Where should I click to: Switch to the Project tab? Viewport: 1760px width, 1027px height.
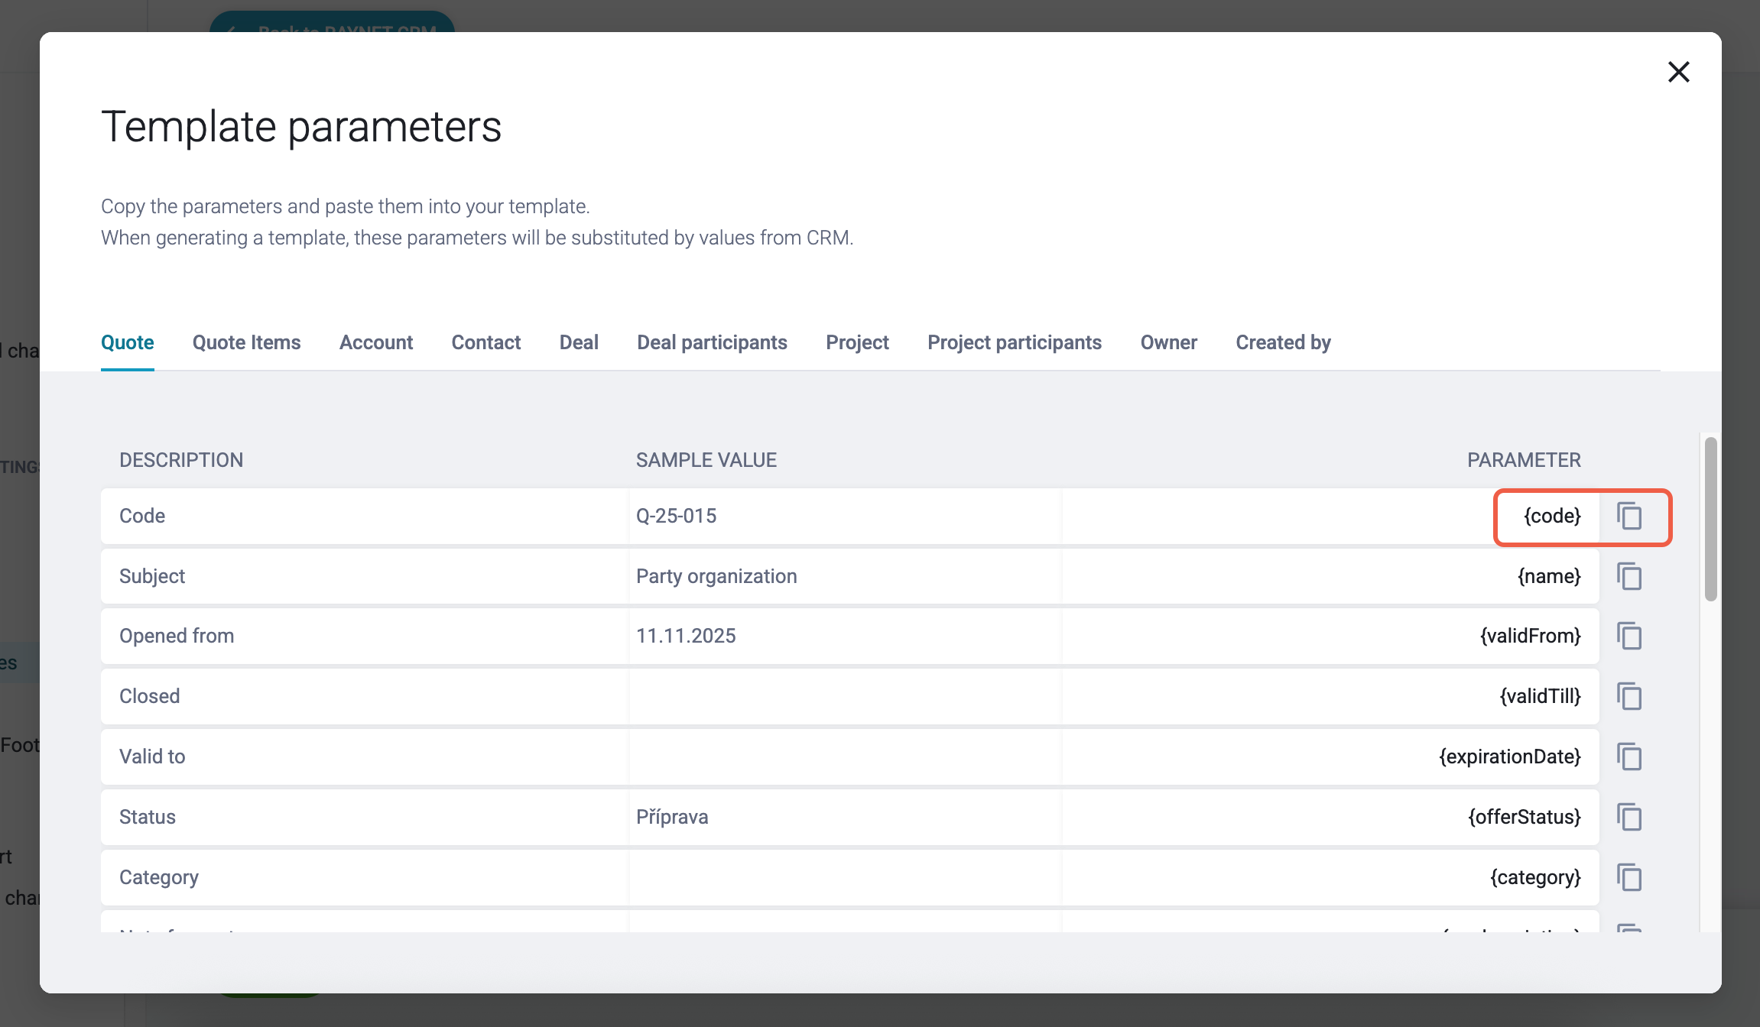857,342
